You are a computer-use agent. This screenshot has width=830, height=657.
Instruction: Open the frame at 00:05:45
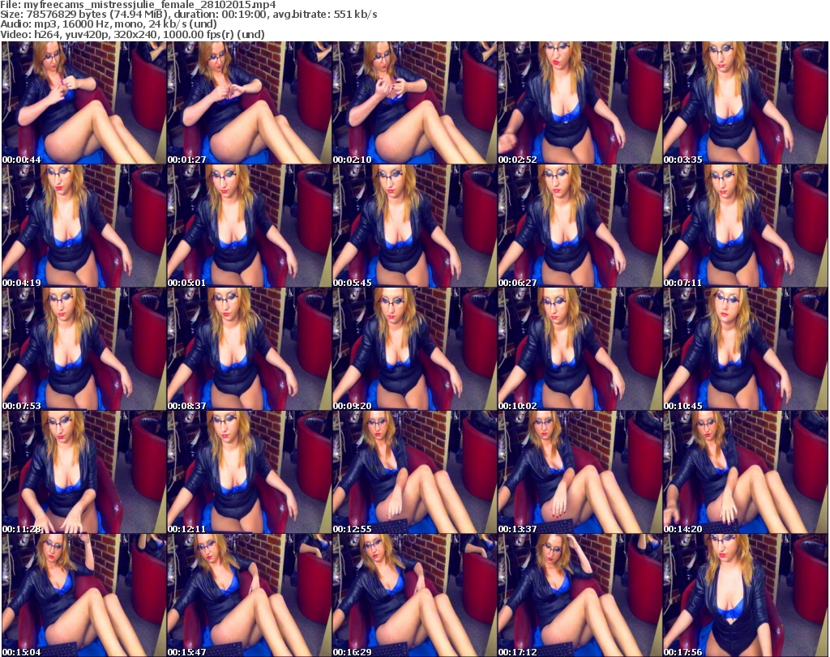click(x=414, y=226)
